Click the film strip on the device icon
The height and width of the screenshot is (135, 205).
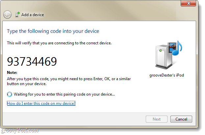tap(171, 48)
